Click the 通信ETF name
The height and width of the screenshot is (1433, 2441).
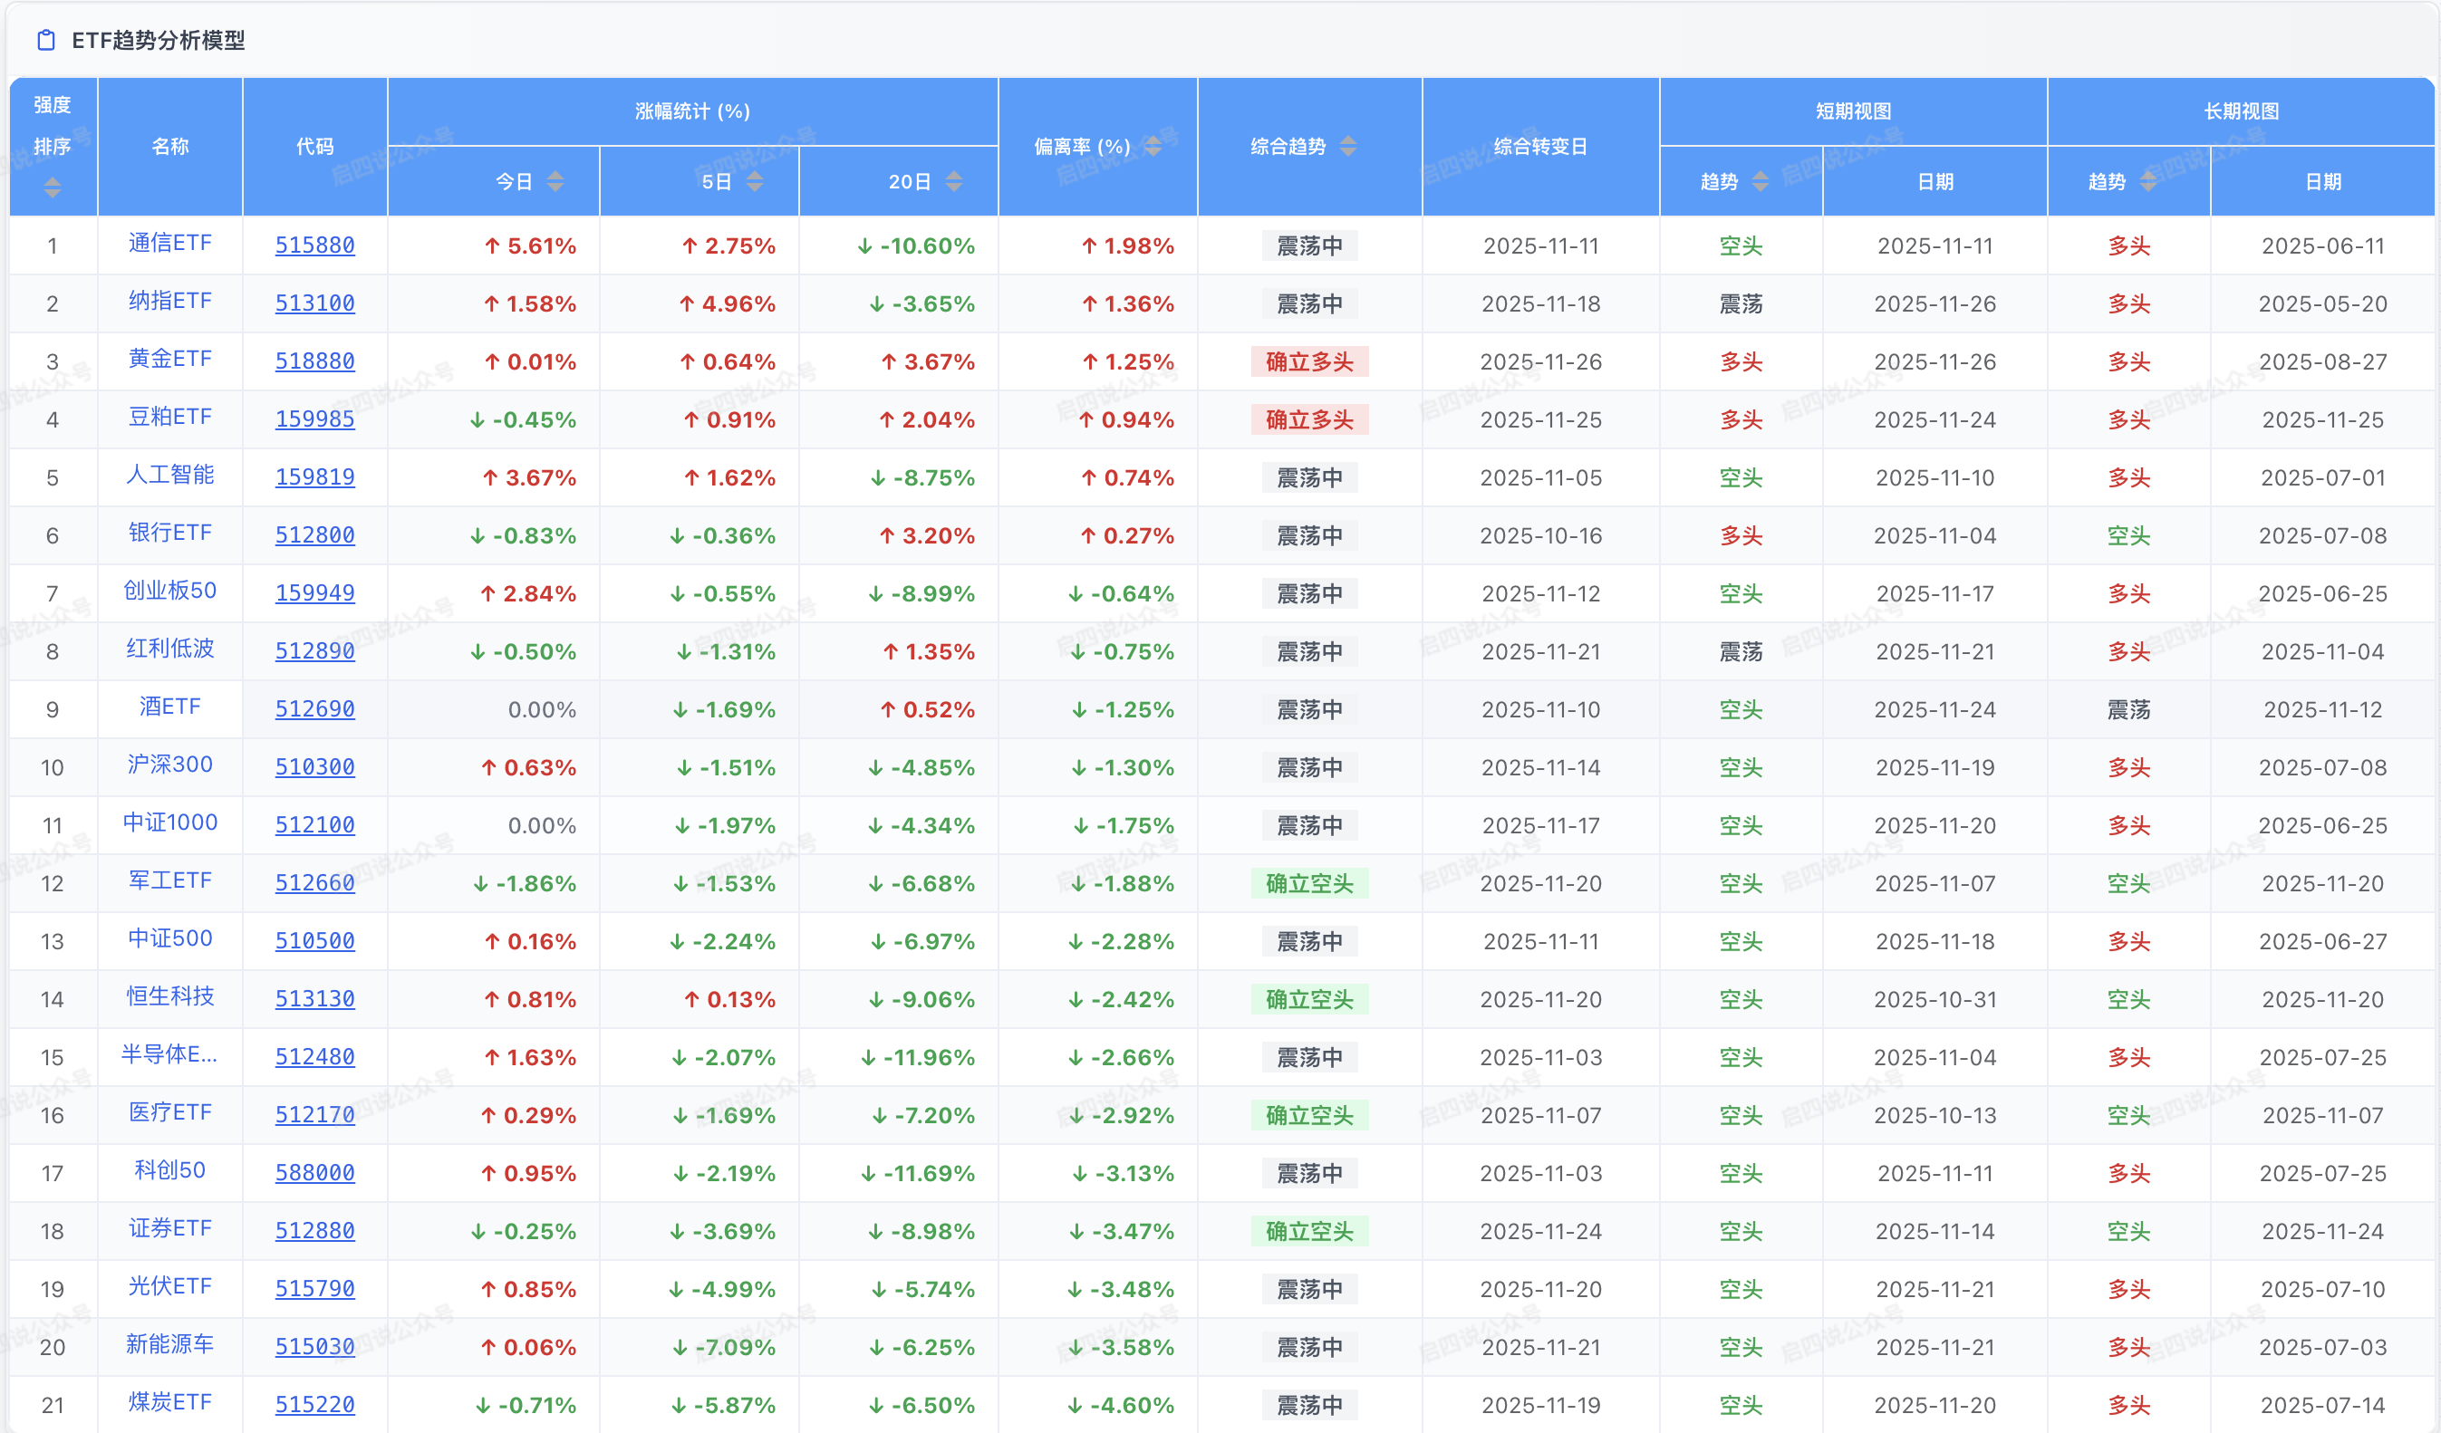pos(169,243)
